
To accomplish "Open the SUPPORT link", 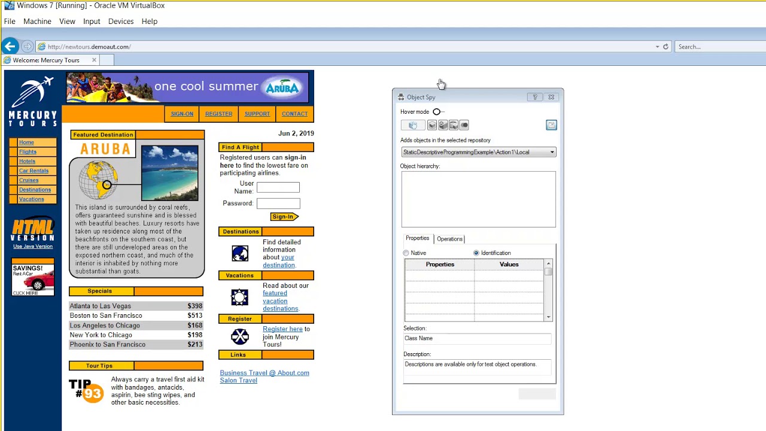I will (x=257, y=114).
